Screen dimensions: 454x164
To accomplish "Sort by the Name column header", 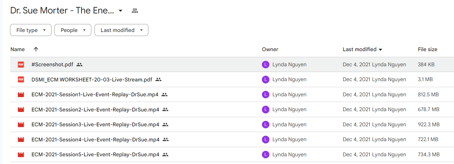I will point(18,49).
